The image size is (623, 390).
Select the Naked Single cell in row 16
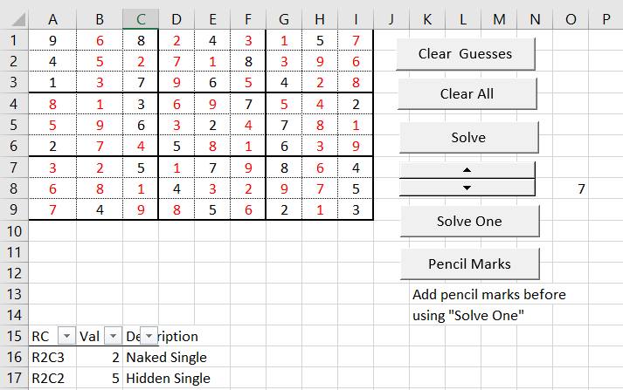(x=167, y=358)
